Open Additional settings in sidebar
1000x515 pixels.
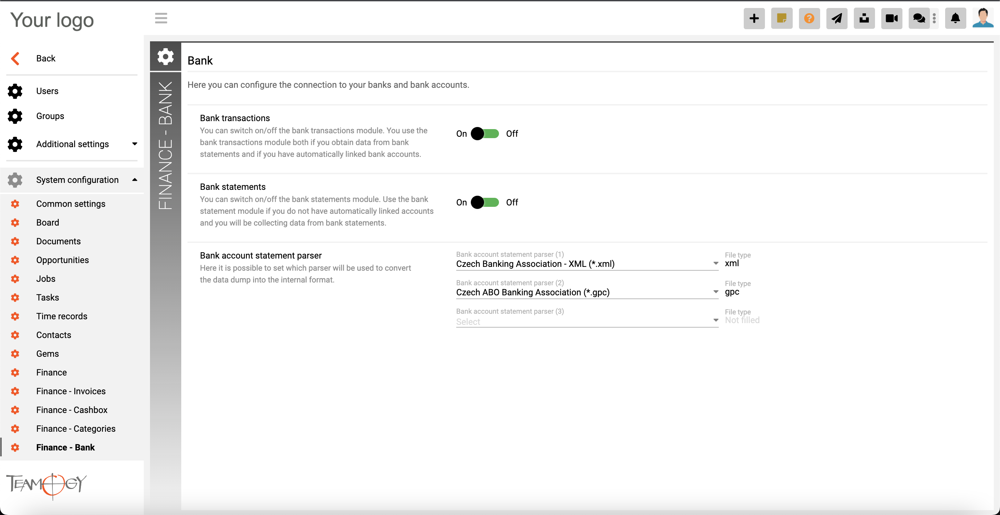[73, 144]
